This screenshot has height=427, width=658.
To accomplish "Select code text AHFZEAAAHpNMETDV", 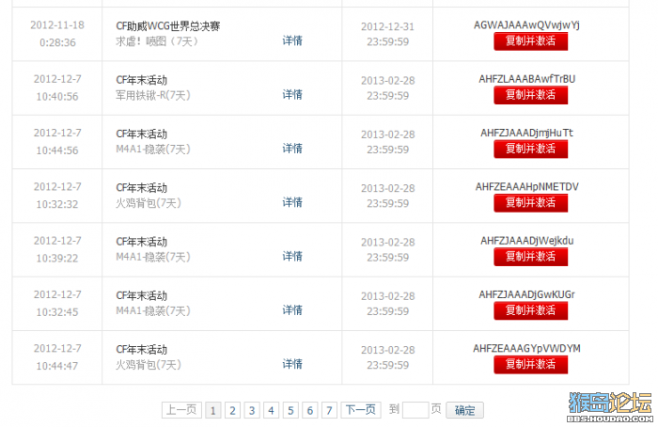I will 527,187.
